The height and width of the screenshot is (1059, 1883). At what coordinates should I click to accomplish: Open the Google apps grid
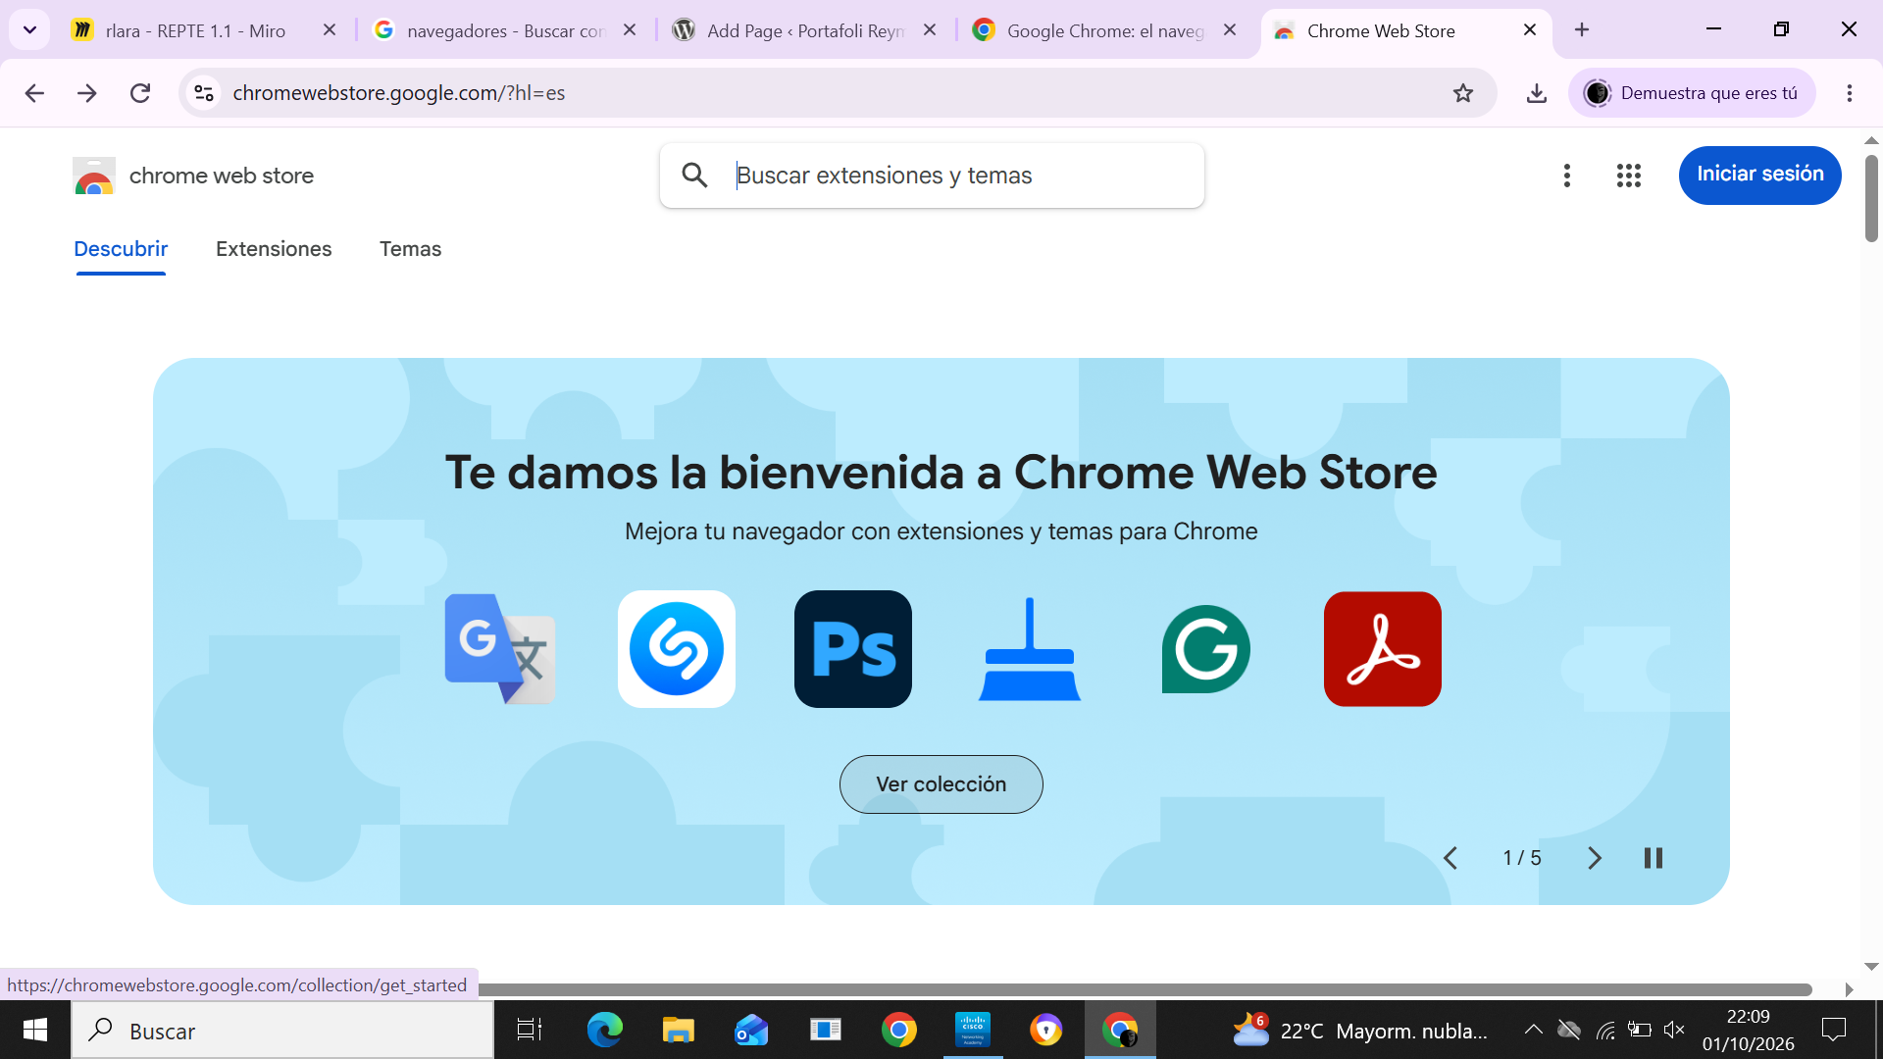(1629, 176)
